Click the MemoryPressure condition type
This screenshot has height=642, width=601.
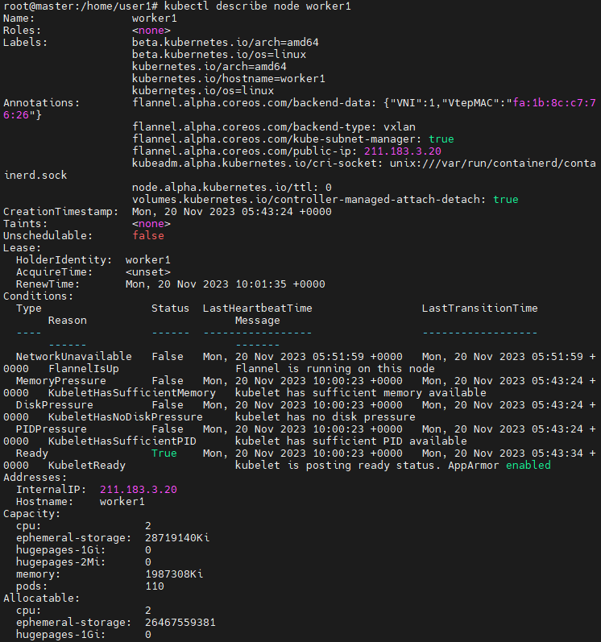(60, 380)
